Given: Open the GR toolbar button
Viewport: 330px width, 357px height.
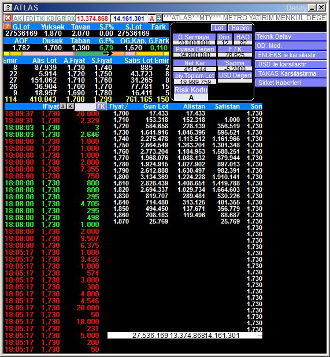Looking at the screenshot, I should (61, 18).
